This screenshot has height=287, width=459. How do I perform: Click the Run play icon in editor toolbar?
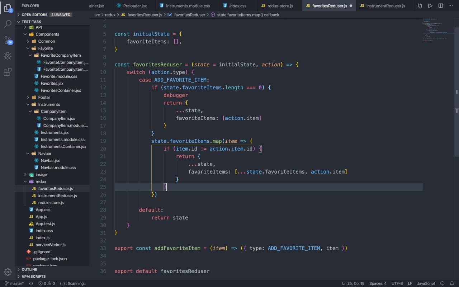430,6
